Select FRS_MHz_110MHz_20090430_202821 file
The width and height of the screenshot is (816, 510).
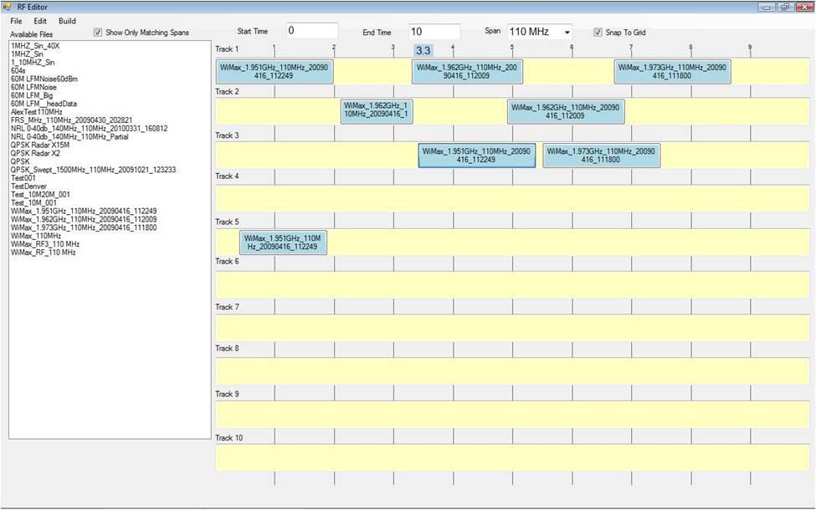[72, 120]
